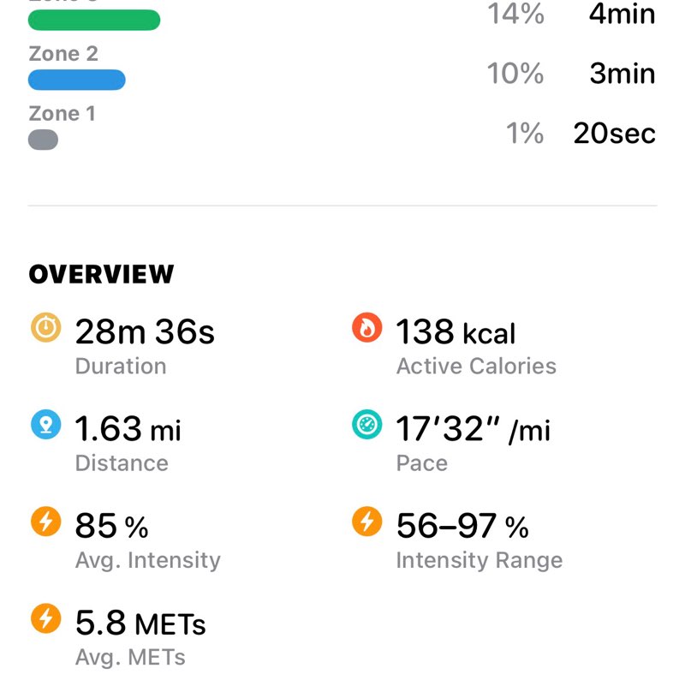Tap the 56–97 % range value
Viewport: 685px width, 686px height.
coord(462,526)
